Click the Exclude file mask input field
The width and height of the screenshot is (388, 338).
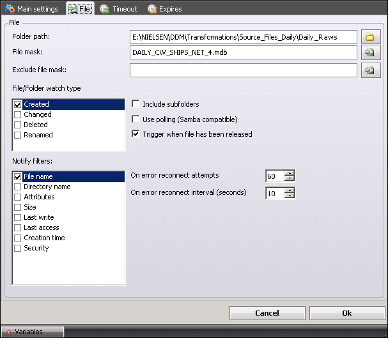(x=243, y=70)
